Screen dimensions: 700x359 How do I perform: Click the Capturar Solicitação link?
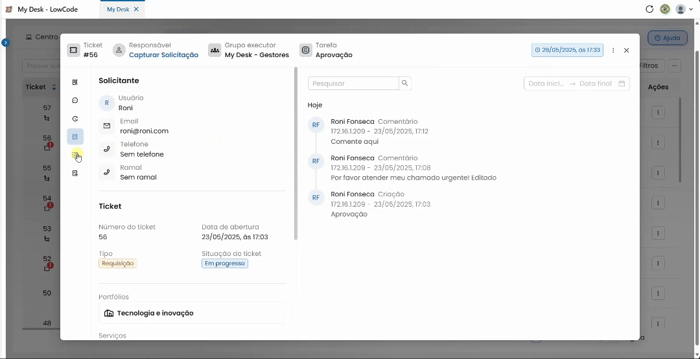pos(163,55)
